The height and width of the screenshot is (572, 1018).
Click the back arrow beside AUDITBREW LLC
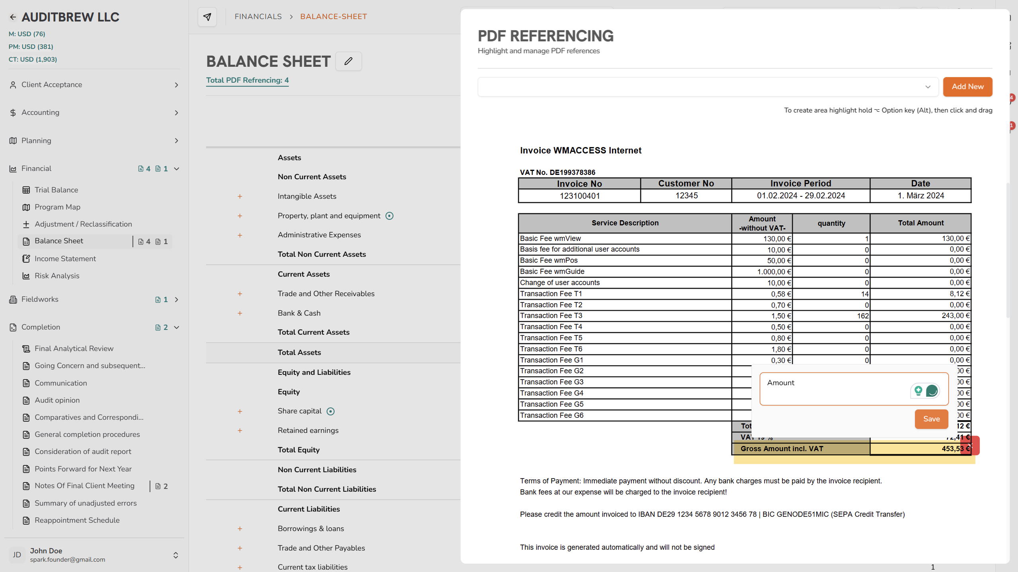[13, 17]
